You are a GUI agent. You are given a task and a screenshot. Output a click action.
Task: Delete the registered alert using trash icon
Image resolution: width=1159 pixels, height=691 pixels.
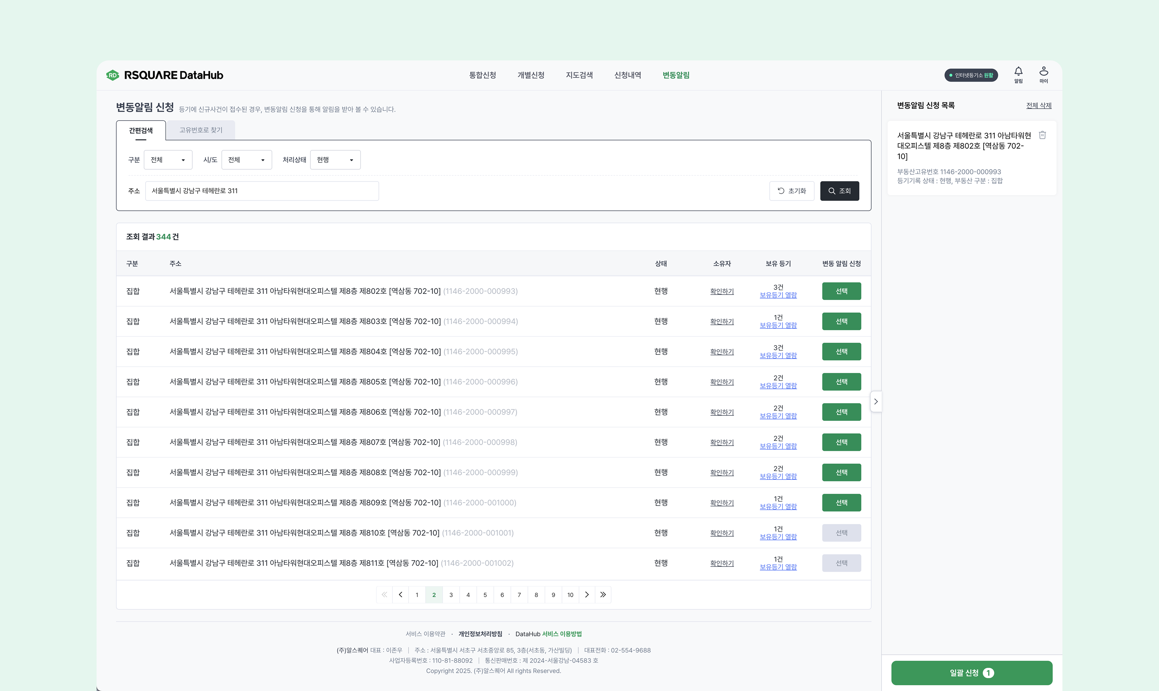pos(1042,135)
